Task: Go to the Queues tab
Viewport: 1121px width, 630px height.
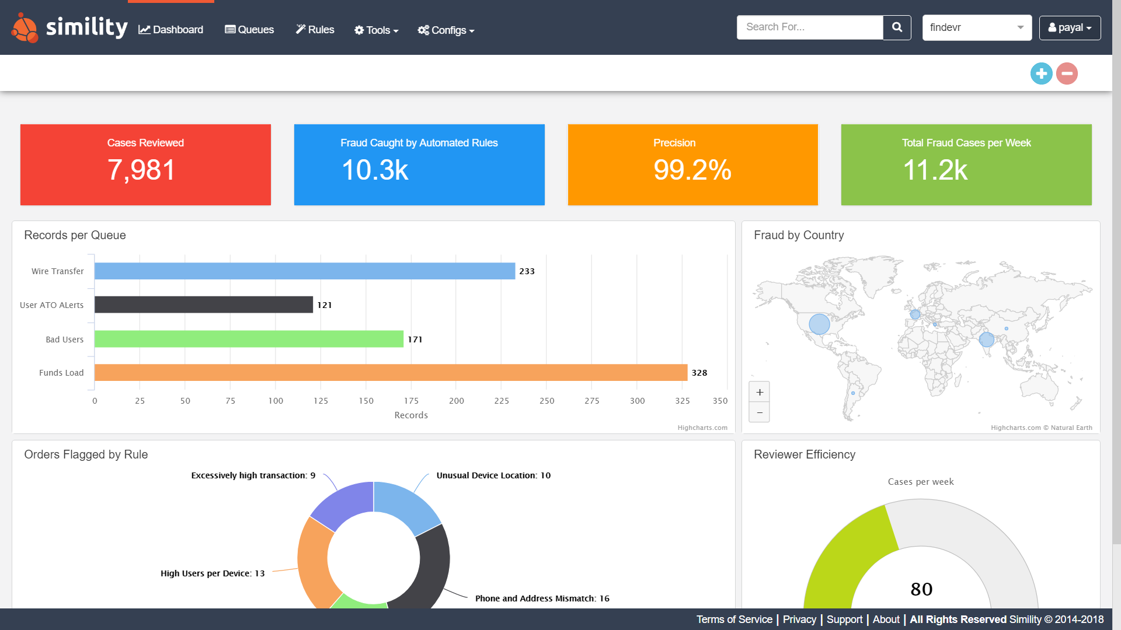Action: (x=249, y=30)
